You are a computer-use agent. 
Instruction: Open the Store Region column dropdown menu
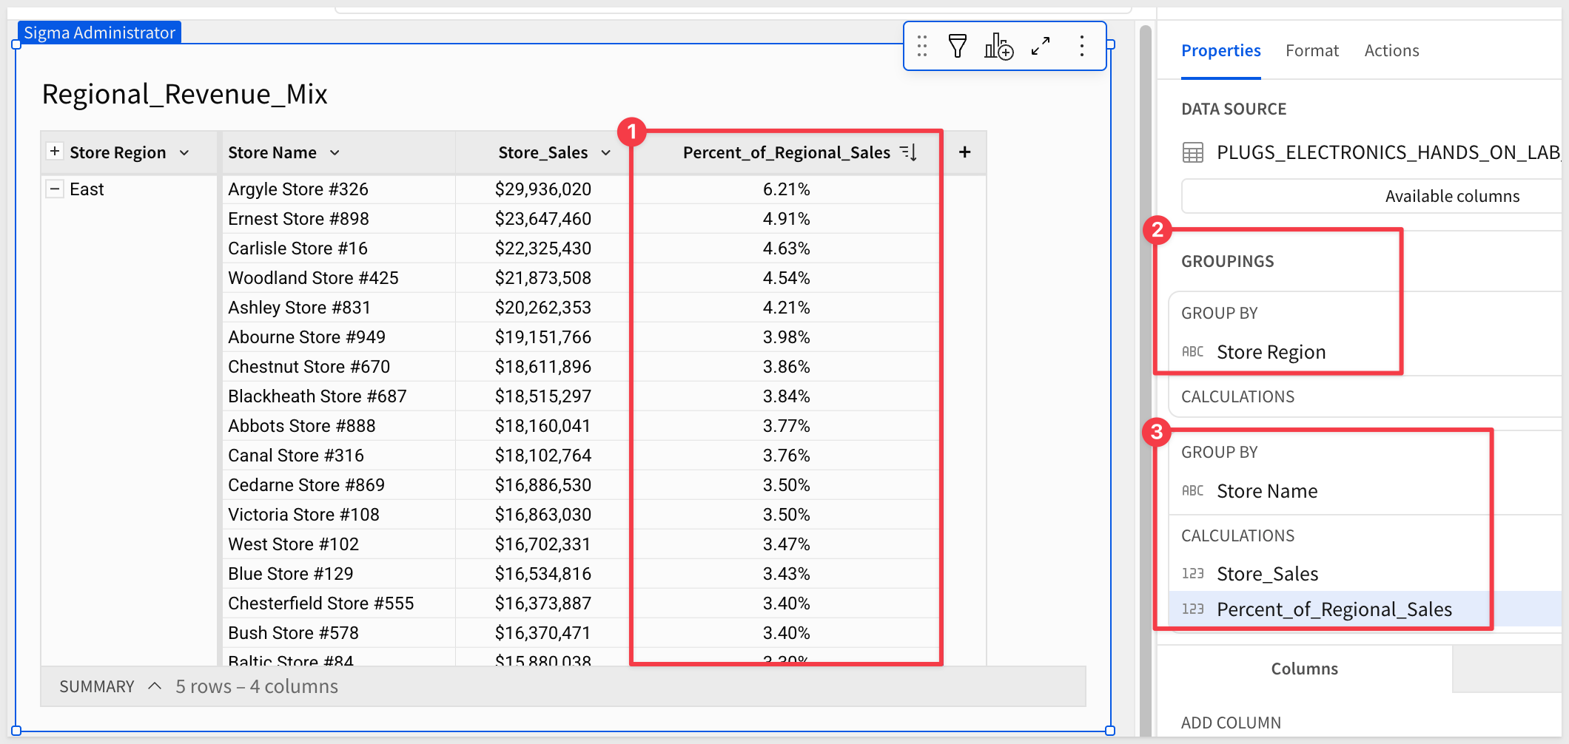point(184,153)
